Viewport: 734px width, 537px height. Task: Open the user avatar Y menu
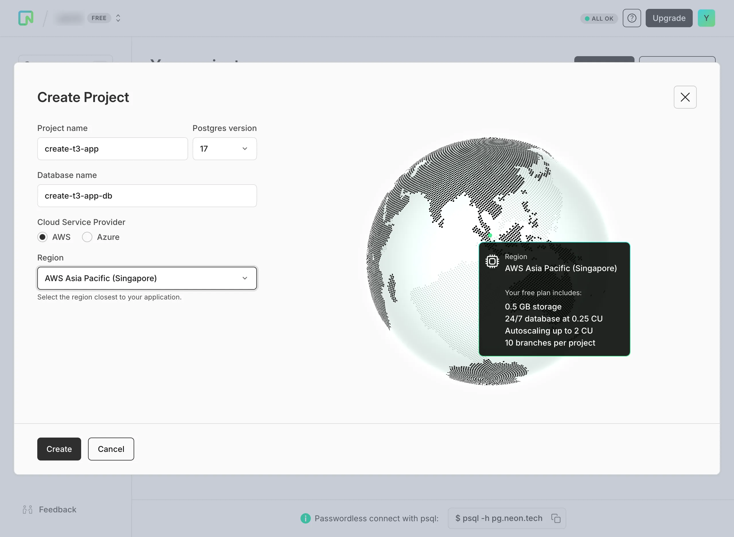pos(706,18)
